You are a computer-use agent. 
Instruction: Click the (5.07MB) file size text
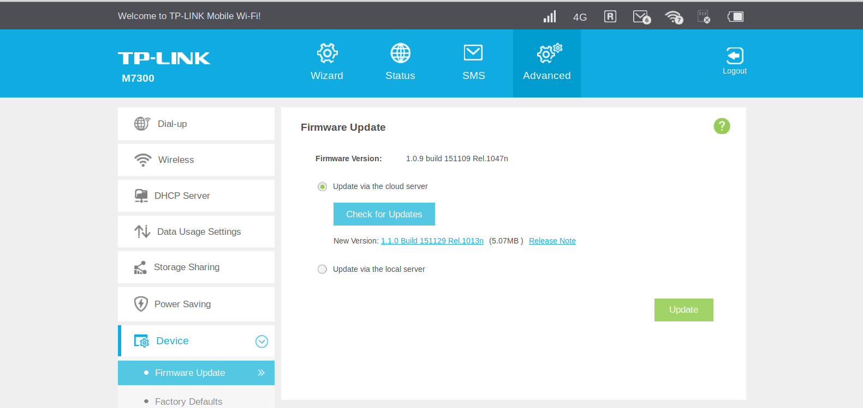coord(506,241)
